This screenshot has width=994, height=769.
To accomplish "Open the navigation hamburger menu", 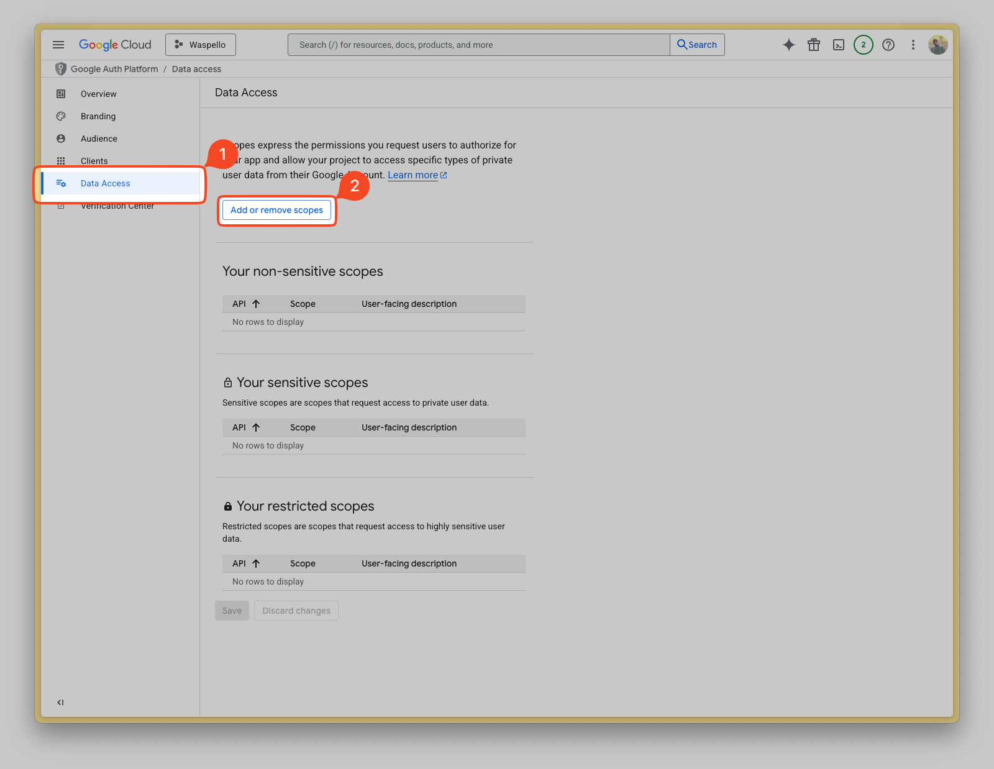I will point(58,44).
